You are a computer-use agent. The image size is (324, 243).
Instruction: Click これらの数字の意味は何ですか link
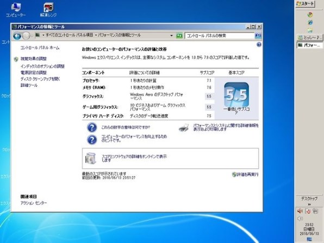[126, 128]
